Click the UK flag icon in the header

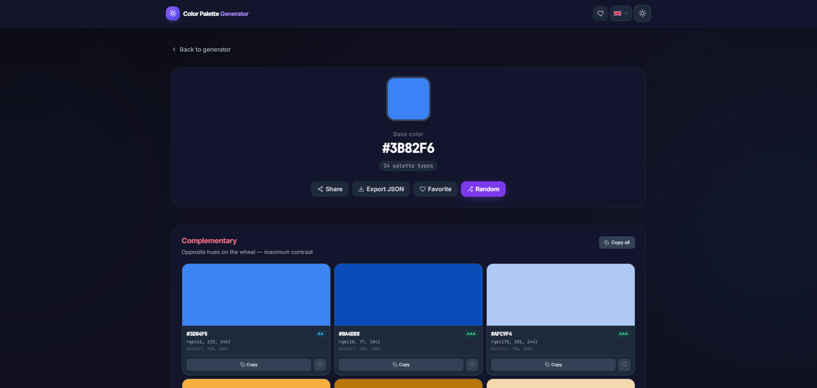[x=618, y=13]
